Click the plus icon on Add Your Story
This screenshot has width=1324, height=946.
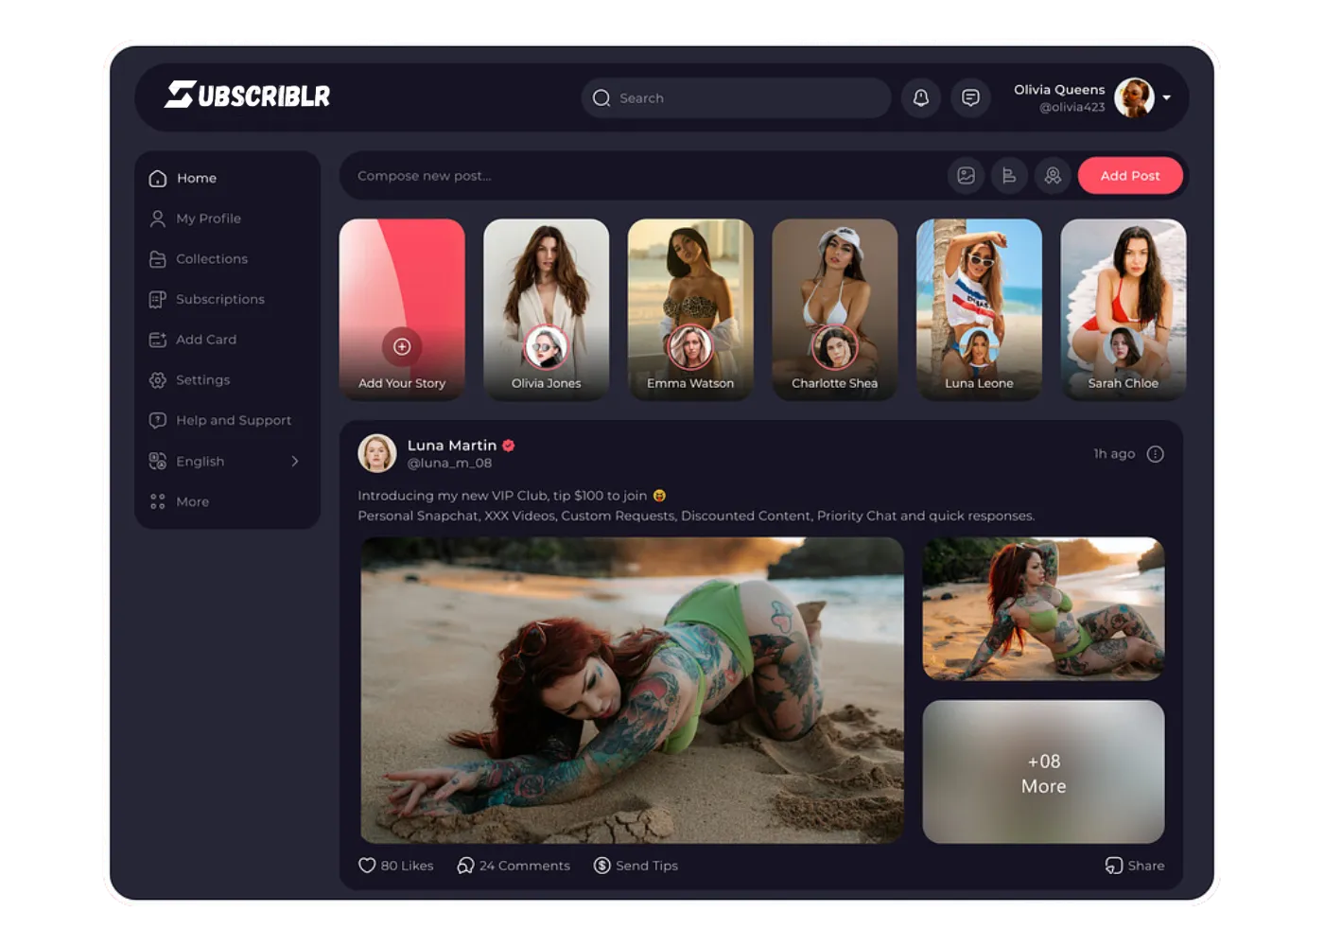pos(402,346)
